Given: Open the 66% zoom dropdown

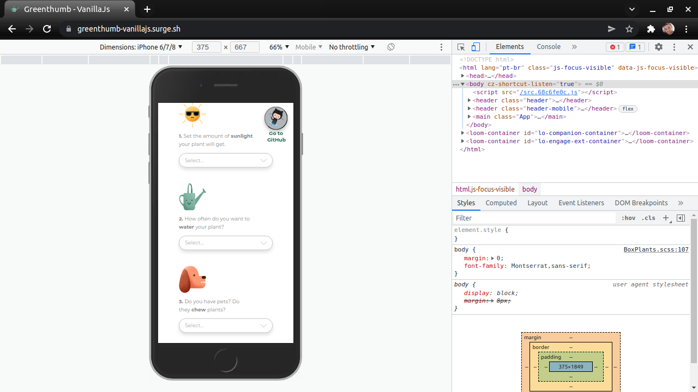Looking at the screenshot, I should pyautogui.click(x=279, y=47).
